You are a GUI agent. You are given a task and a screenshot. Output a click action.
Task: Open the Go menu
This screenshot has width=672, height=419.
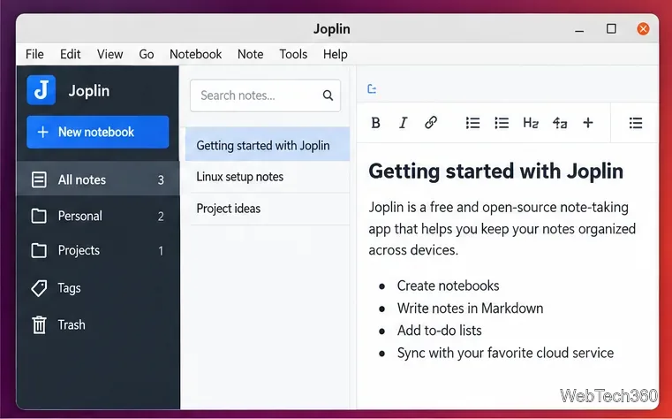click(x=146, y=54)
